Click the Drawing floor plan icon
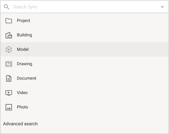 point(9,64)
